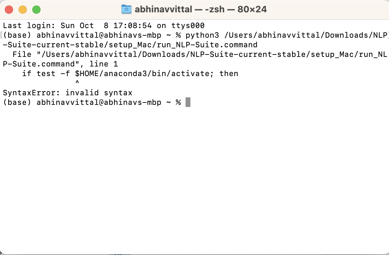Click the green full-screen traffic light button
389x255 pixels.
[36, 10]
